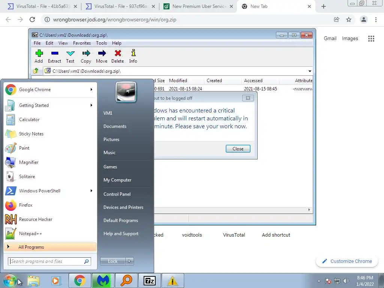Click the user account picture in the Start menu
The image size is (384, 288).
126,92
